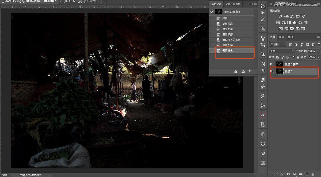Image resolution: width=321 pixels, height=177 pixels.
Task: Add a layer mask
Action: tap(288, 174)
